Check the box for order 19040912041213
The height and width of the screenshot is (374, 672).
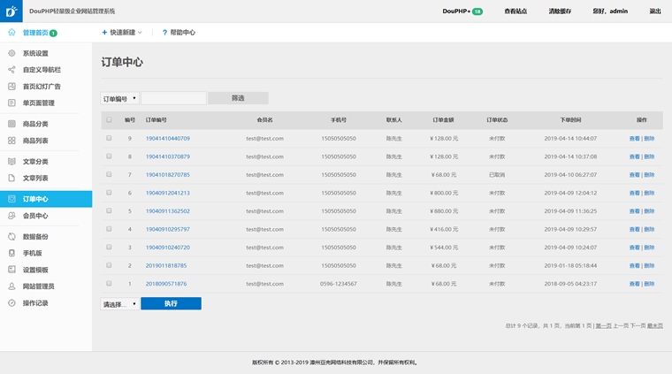point(109,193)
